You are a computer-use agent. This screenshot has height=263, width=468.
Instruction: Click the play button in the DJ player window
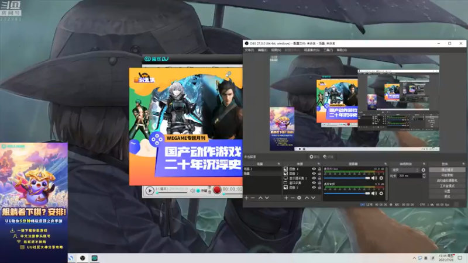point(150,191)
